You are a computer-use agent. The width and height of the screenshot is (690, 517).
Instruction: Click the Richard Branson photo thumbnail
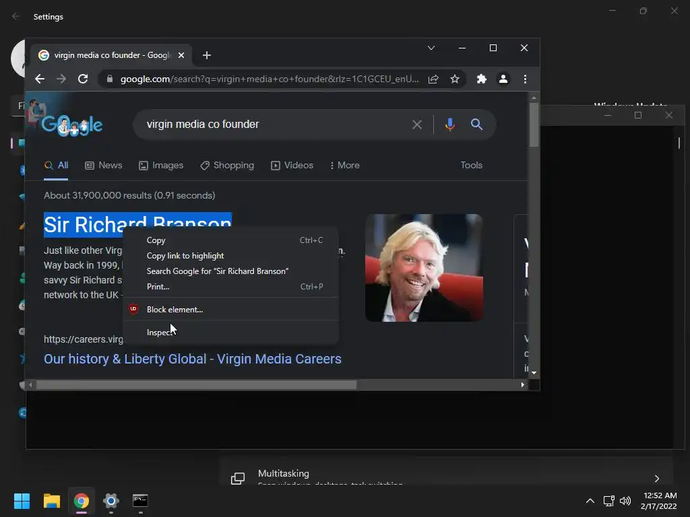point(425,268)
